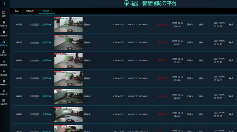Open 查看详情 for the 19:29:29 record
The image size is (237, 132).
pyautogui.click(x=47, y=61)
